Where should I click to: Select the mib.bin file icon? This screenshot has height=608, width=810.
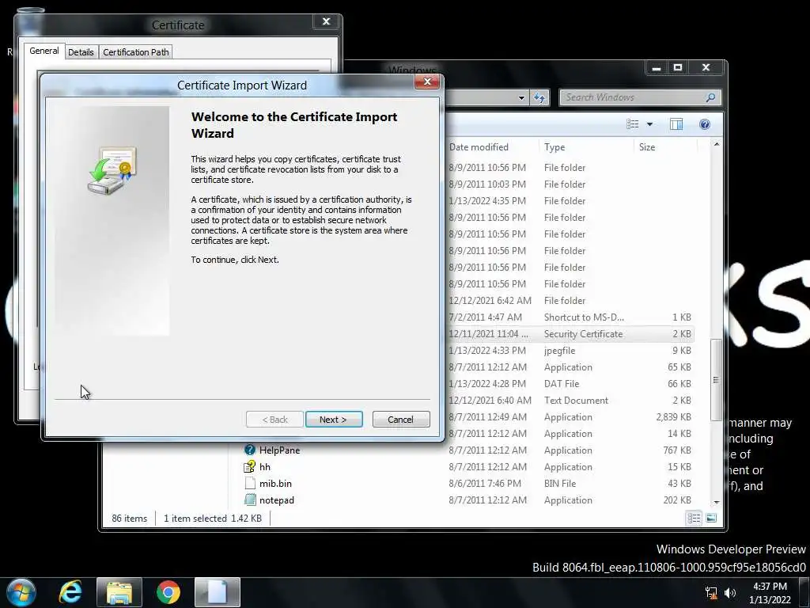pyautogui.click(x=250, y=484)
